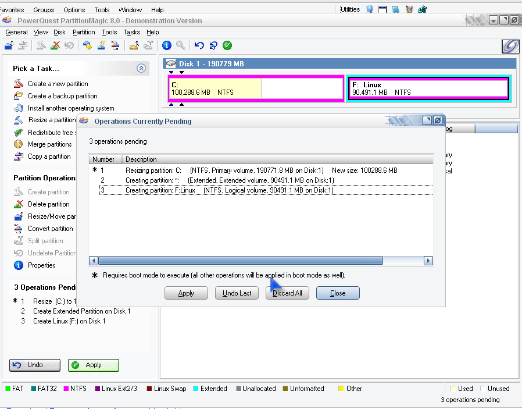Select the F: Linux partition in the disk map
522x409 pixels.
(x=428, y=88)
